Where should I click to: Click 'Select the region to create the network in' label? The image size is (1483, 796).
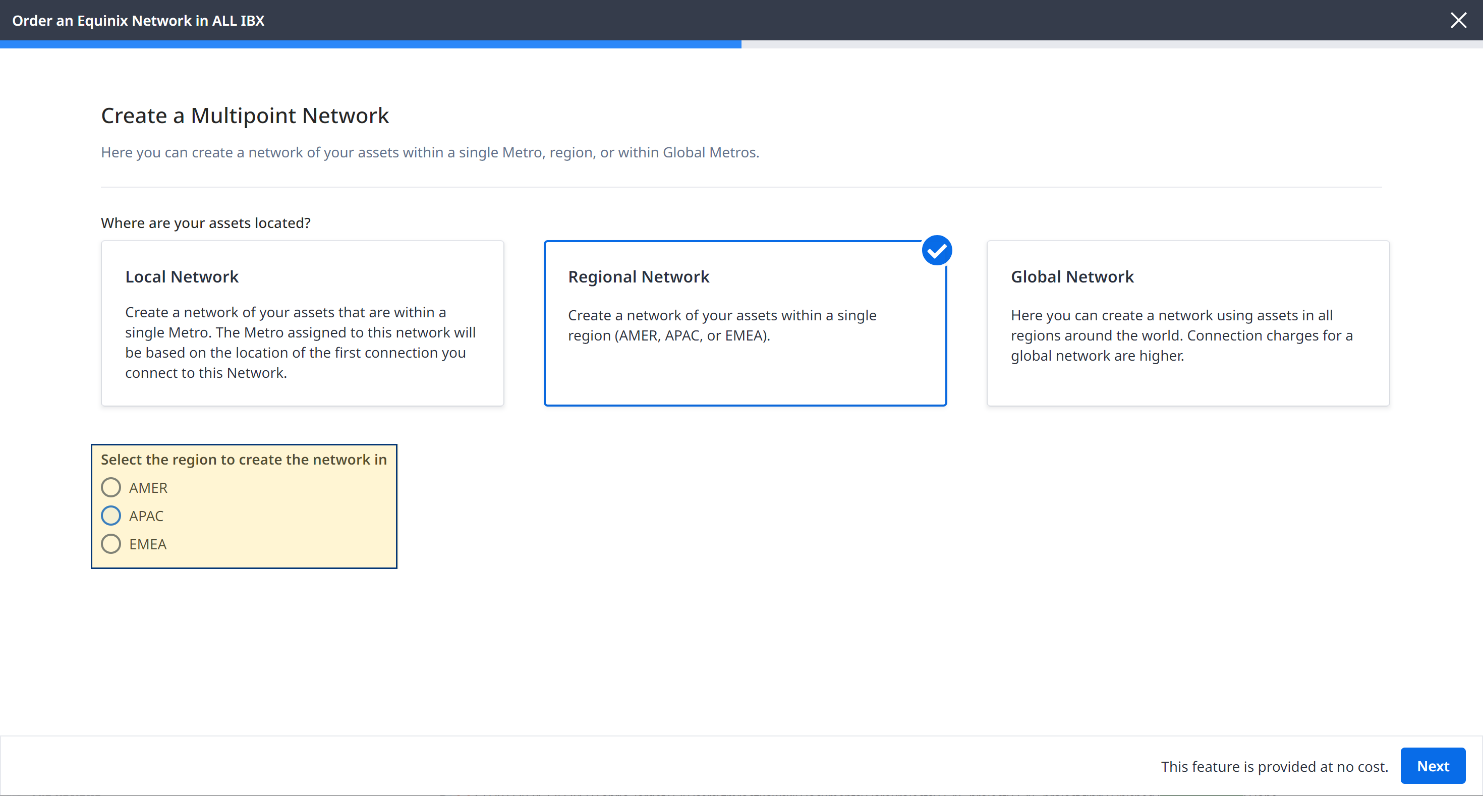click(244, 460)
